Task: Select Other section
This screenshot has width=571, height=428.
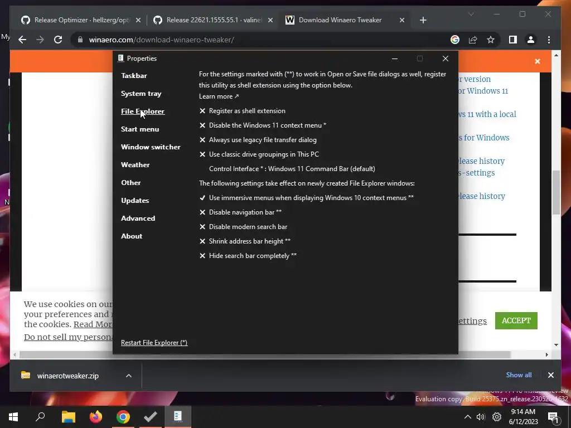Action: coord(130,183)
